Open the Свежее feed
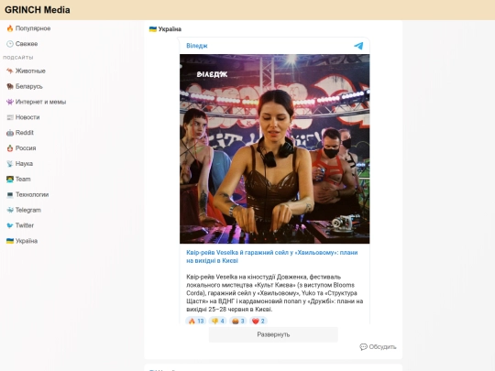Image resolution: width=495 pixels, height=371 pixels. tap(27, 44)
